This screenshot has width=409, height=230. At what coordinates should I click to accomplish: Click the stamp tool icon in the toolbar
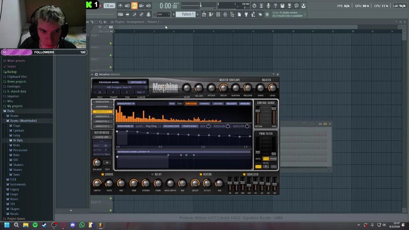coord(148,14)
